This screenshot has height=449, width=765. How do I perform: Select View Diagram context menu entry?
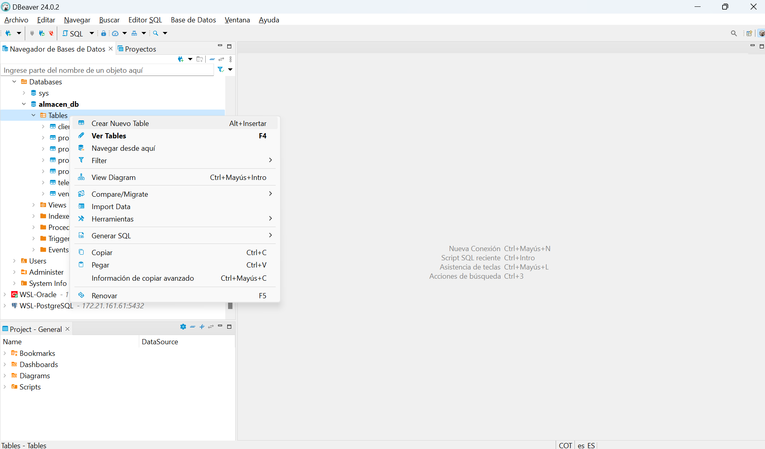(175, 177)
